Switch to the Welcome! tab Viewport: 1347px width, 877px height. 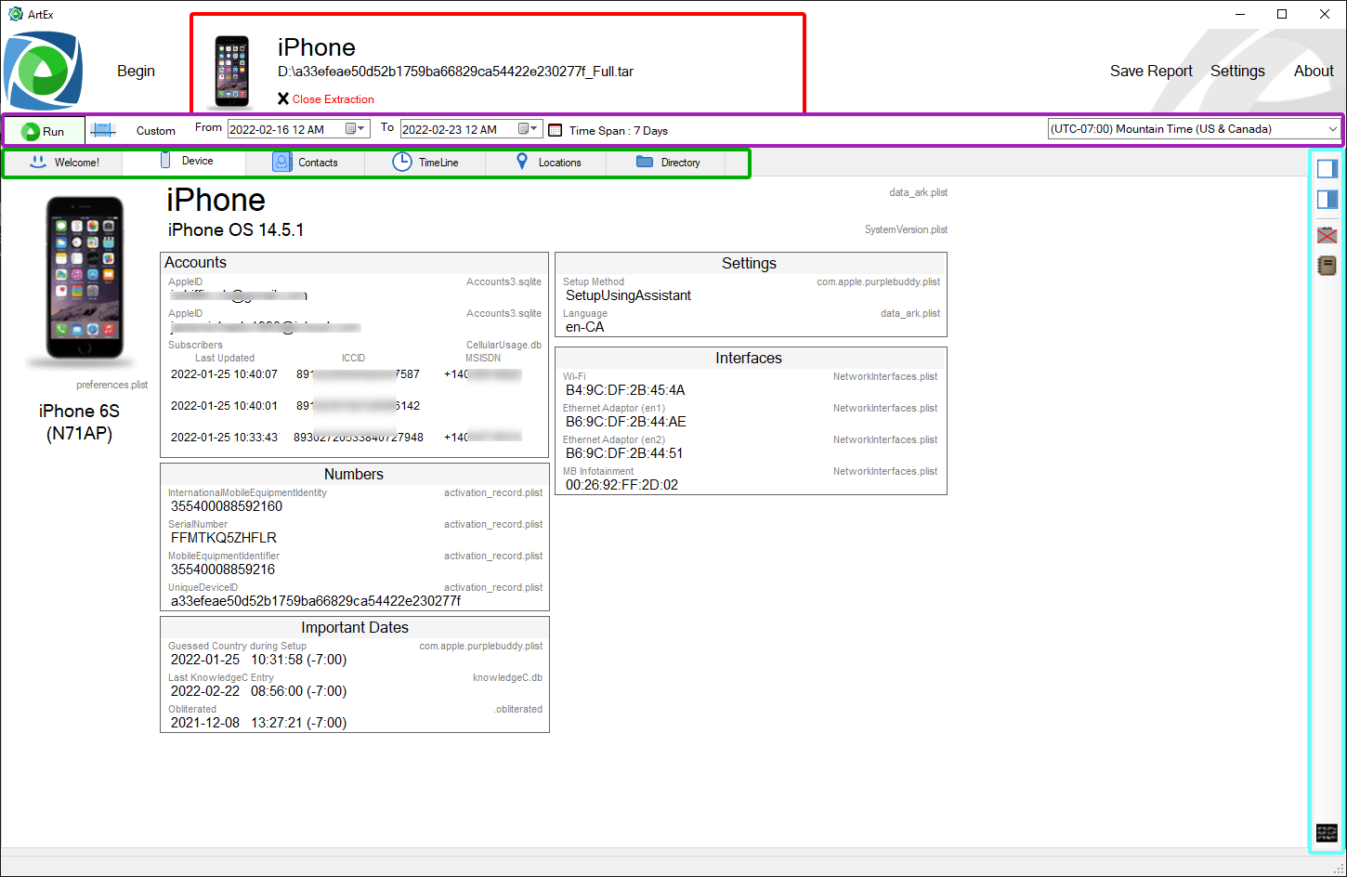click(x=62, y=163)
